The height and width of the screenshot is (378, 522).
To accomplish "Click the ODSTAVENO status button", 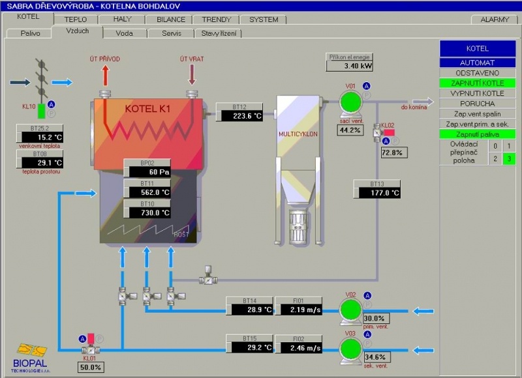I will click(x=478, y=73).
